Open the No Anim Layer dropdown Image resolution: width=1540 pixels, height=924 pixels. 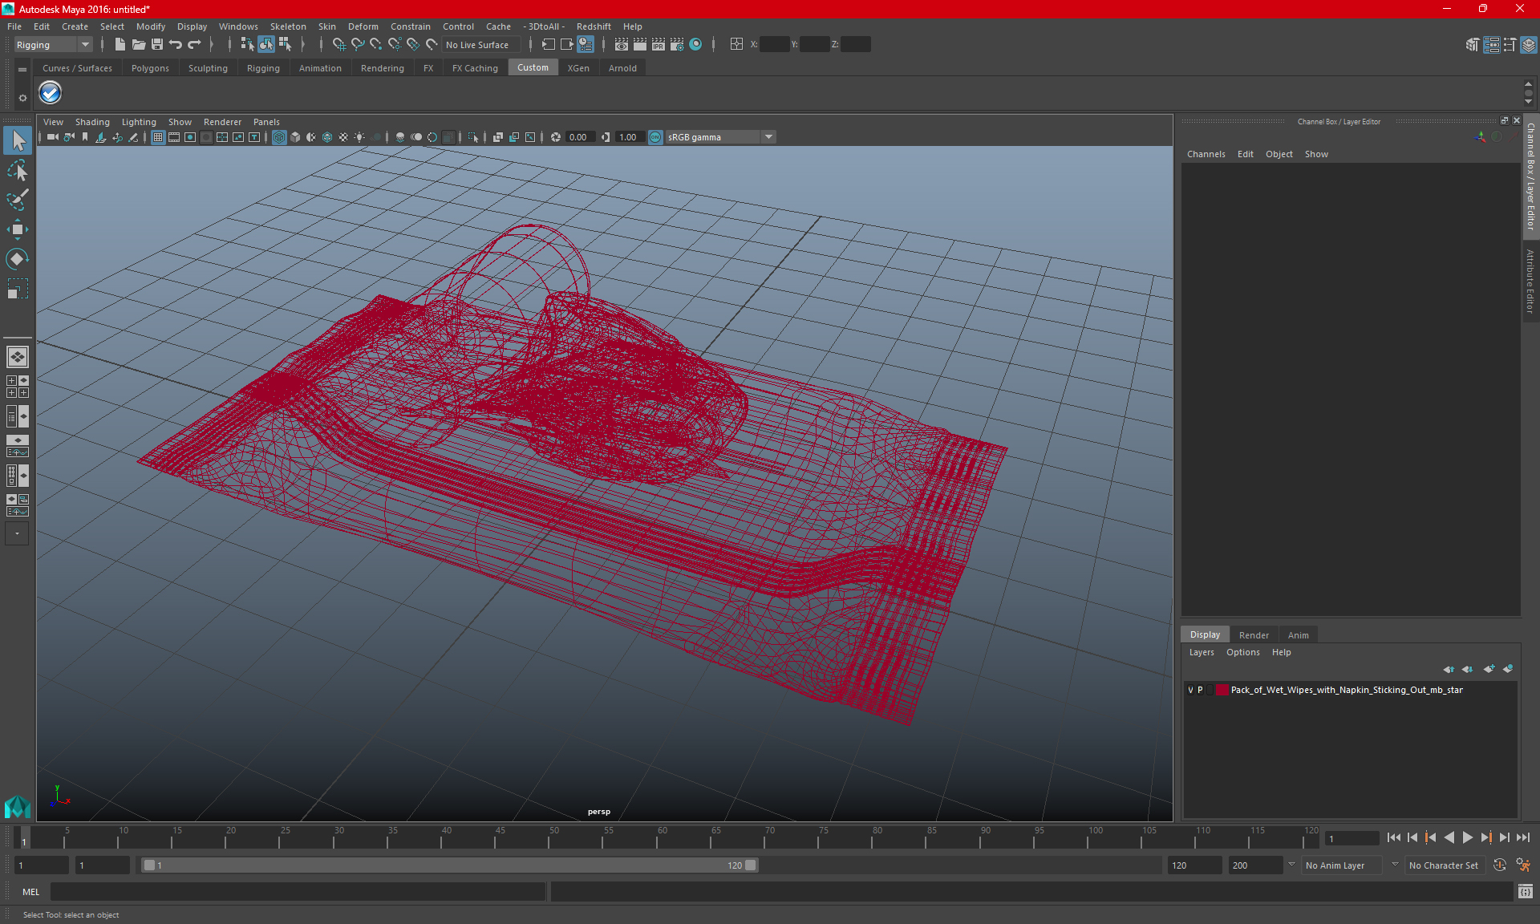pos(1341,865)
